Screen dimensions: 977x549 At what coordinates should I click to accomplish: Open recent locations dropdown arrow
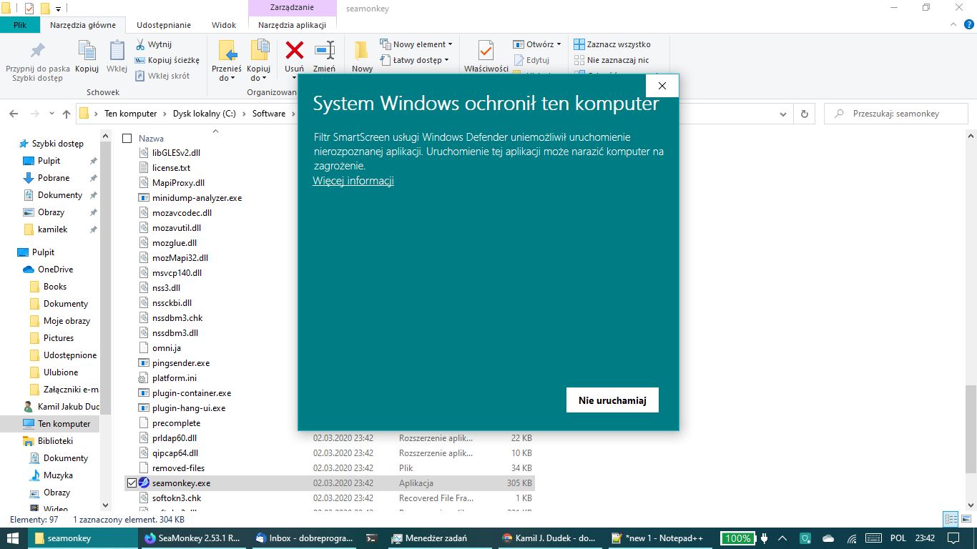pos(51,114)
